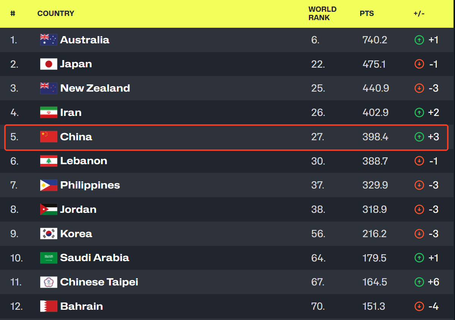Click the Lebanon flag icon

click(x=49, y=161)
